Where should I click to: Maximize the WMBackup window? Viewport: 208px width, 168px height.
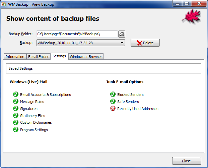(x=186, y=4)
